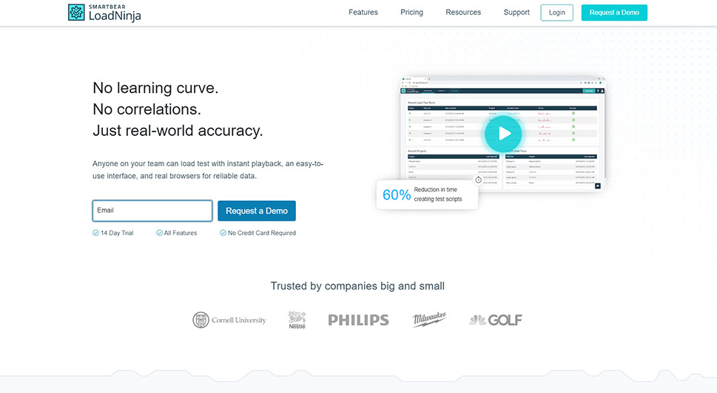Click the Philips logo

tap(358, 320)
